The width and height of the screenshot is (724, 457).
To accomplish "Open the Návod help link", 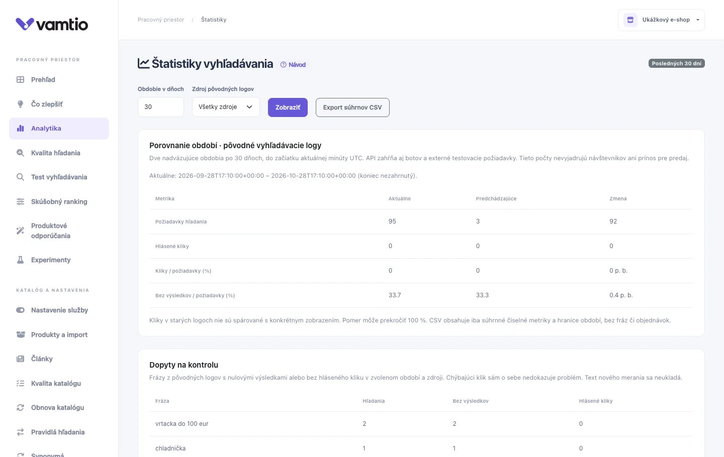I will click(293, 65).
